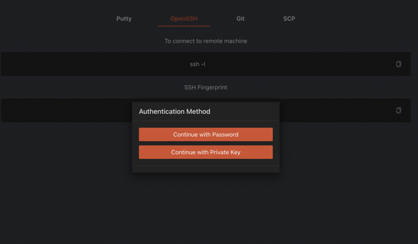Image resolution: width=418 pixels, height=244 pixels.
Task: Click the 'To connect to remote machine' text
Action: [205, 41]
